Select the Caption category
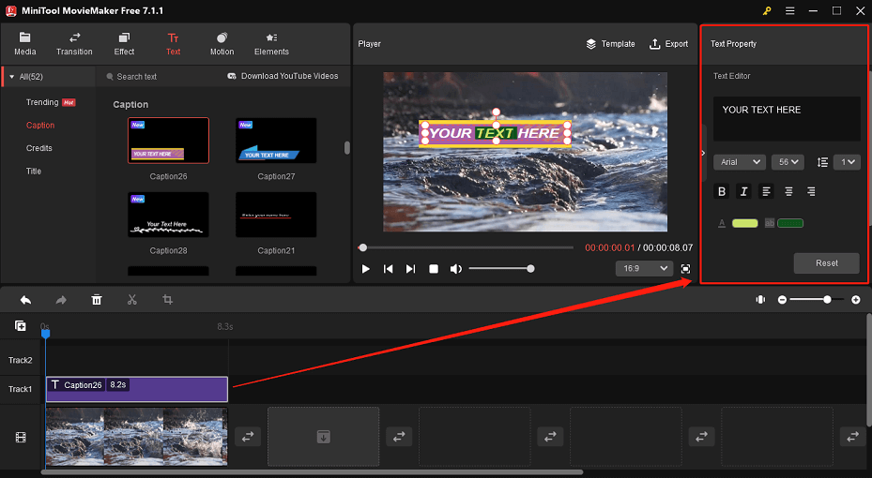Viewport: 872px width, 478px height. point(40,126)
